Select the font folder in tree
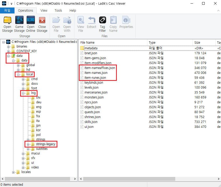The height and width of the screenshot is (187, 221). point(34,88)
